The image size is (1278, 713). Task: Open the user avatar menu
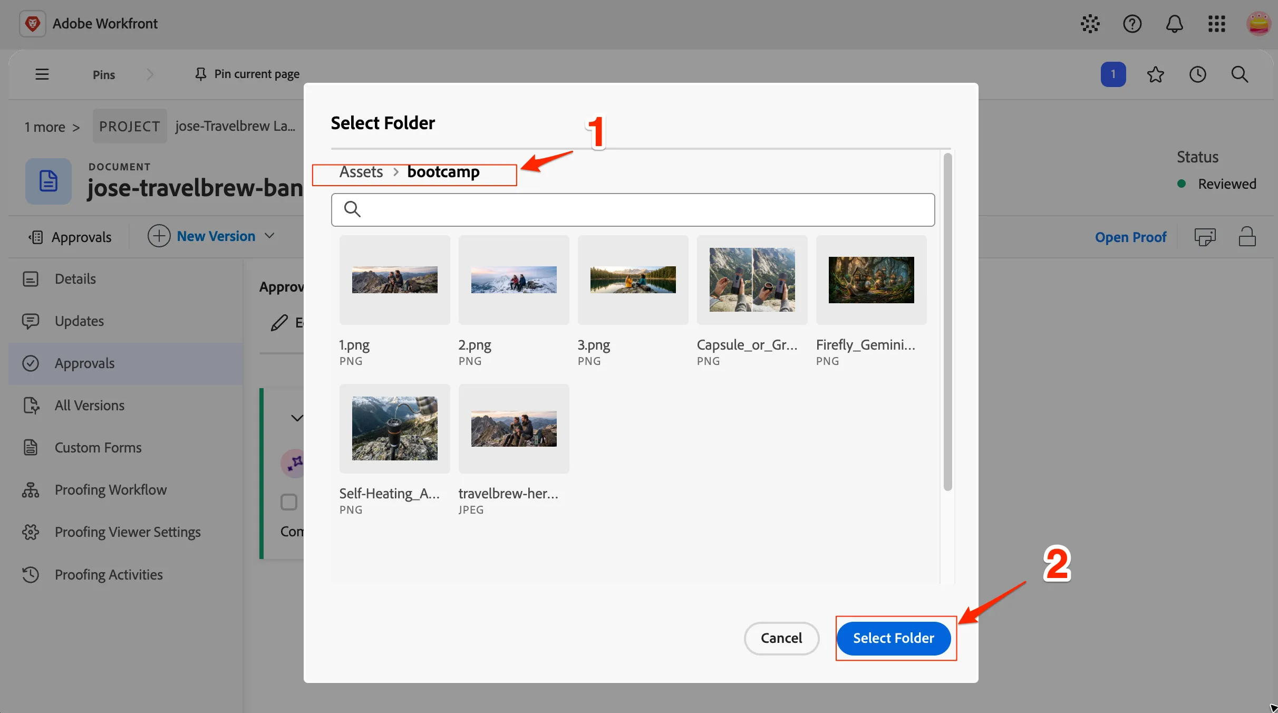[x=1258, y=24]
